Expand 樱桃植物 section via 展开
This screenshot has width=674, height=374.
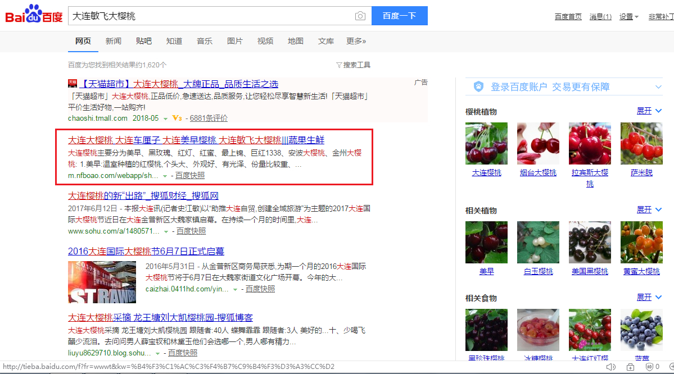[x=649, y=111]
